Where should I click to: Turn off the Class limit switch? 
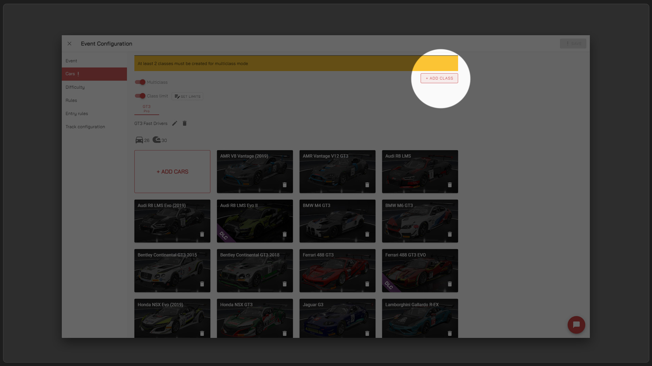tap(140, 96)
